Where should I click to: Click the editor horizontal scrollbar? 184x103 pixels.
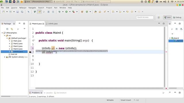coord(99,88)
